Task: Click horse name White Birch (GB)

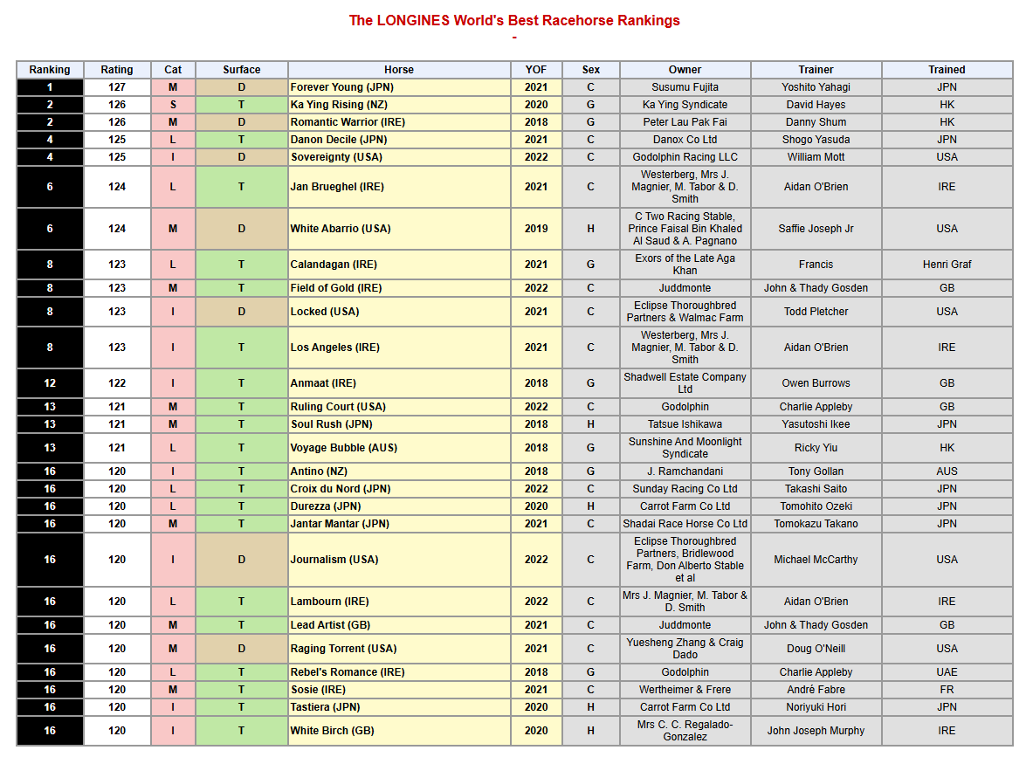Action: point(333,731)
